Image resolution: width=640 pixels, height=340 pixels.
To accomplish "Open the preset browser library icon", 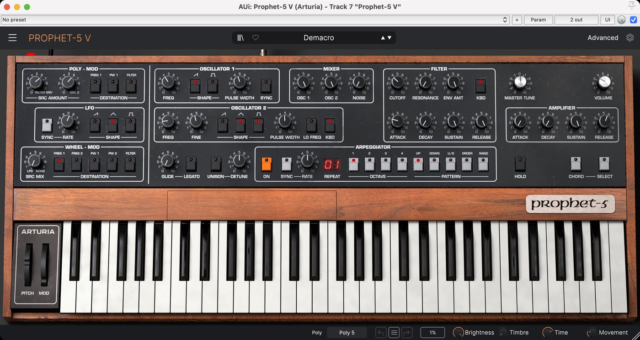I will [x=240, y=38].
